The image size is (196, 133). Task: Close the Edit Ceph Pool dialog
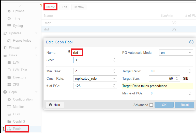[191, 42]
